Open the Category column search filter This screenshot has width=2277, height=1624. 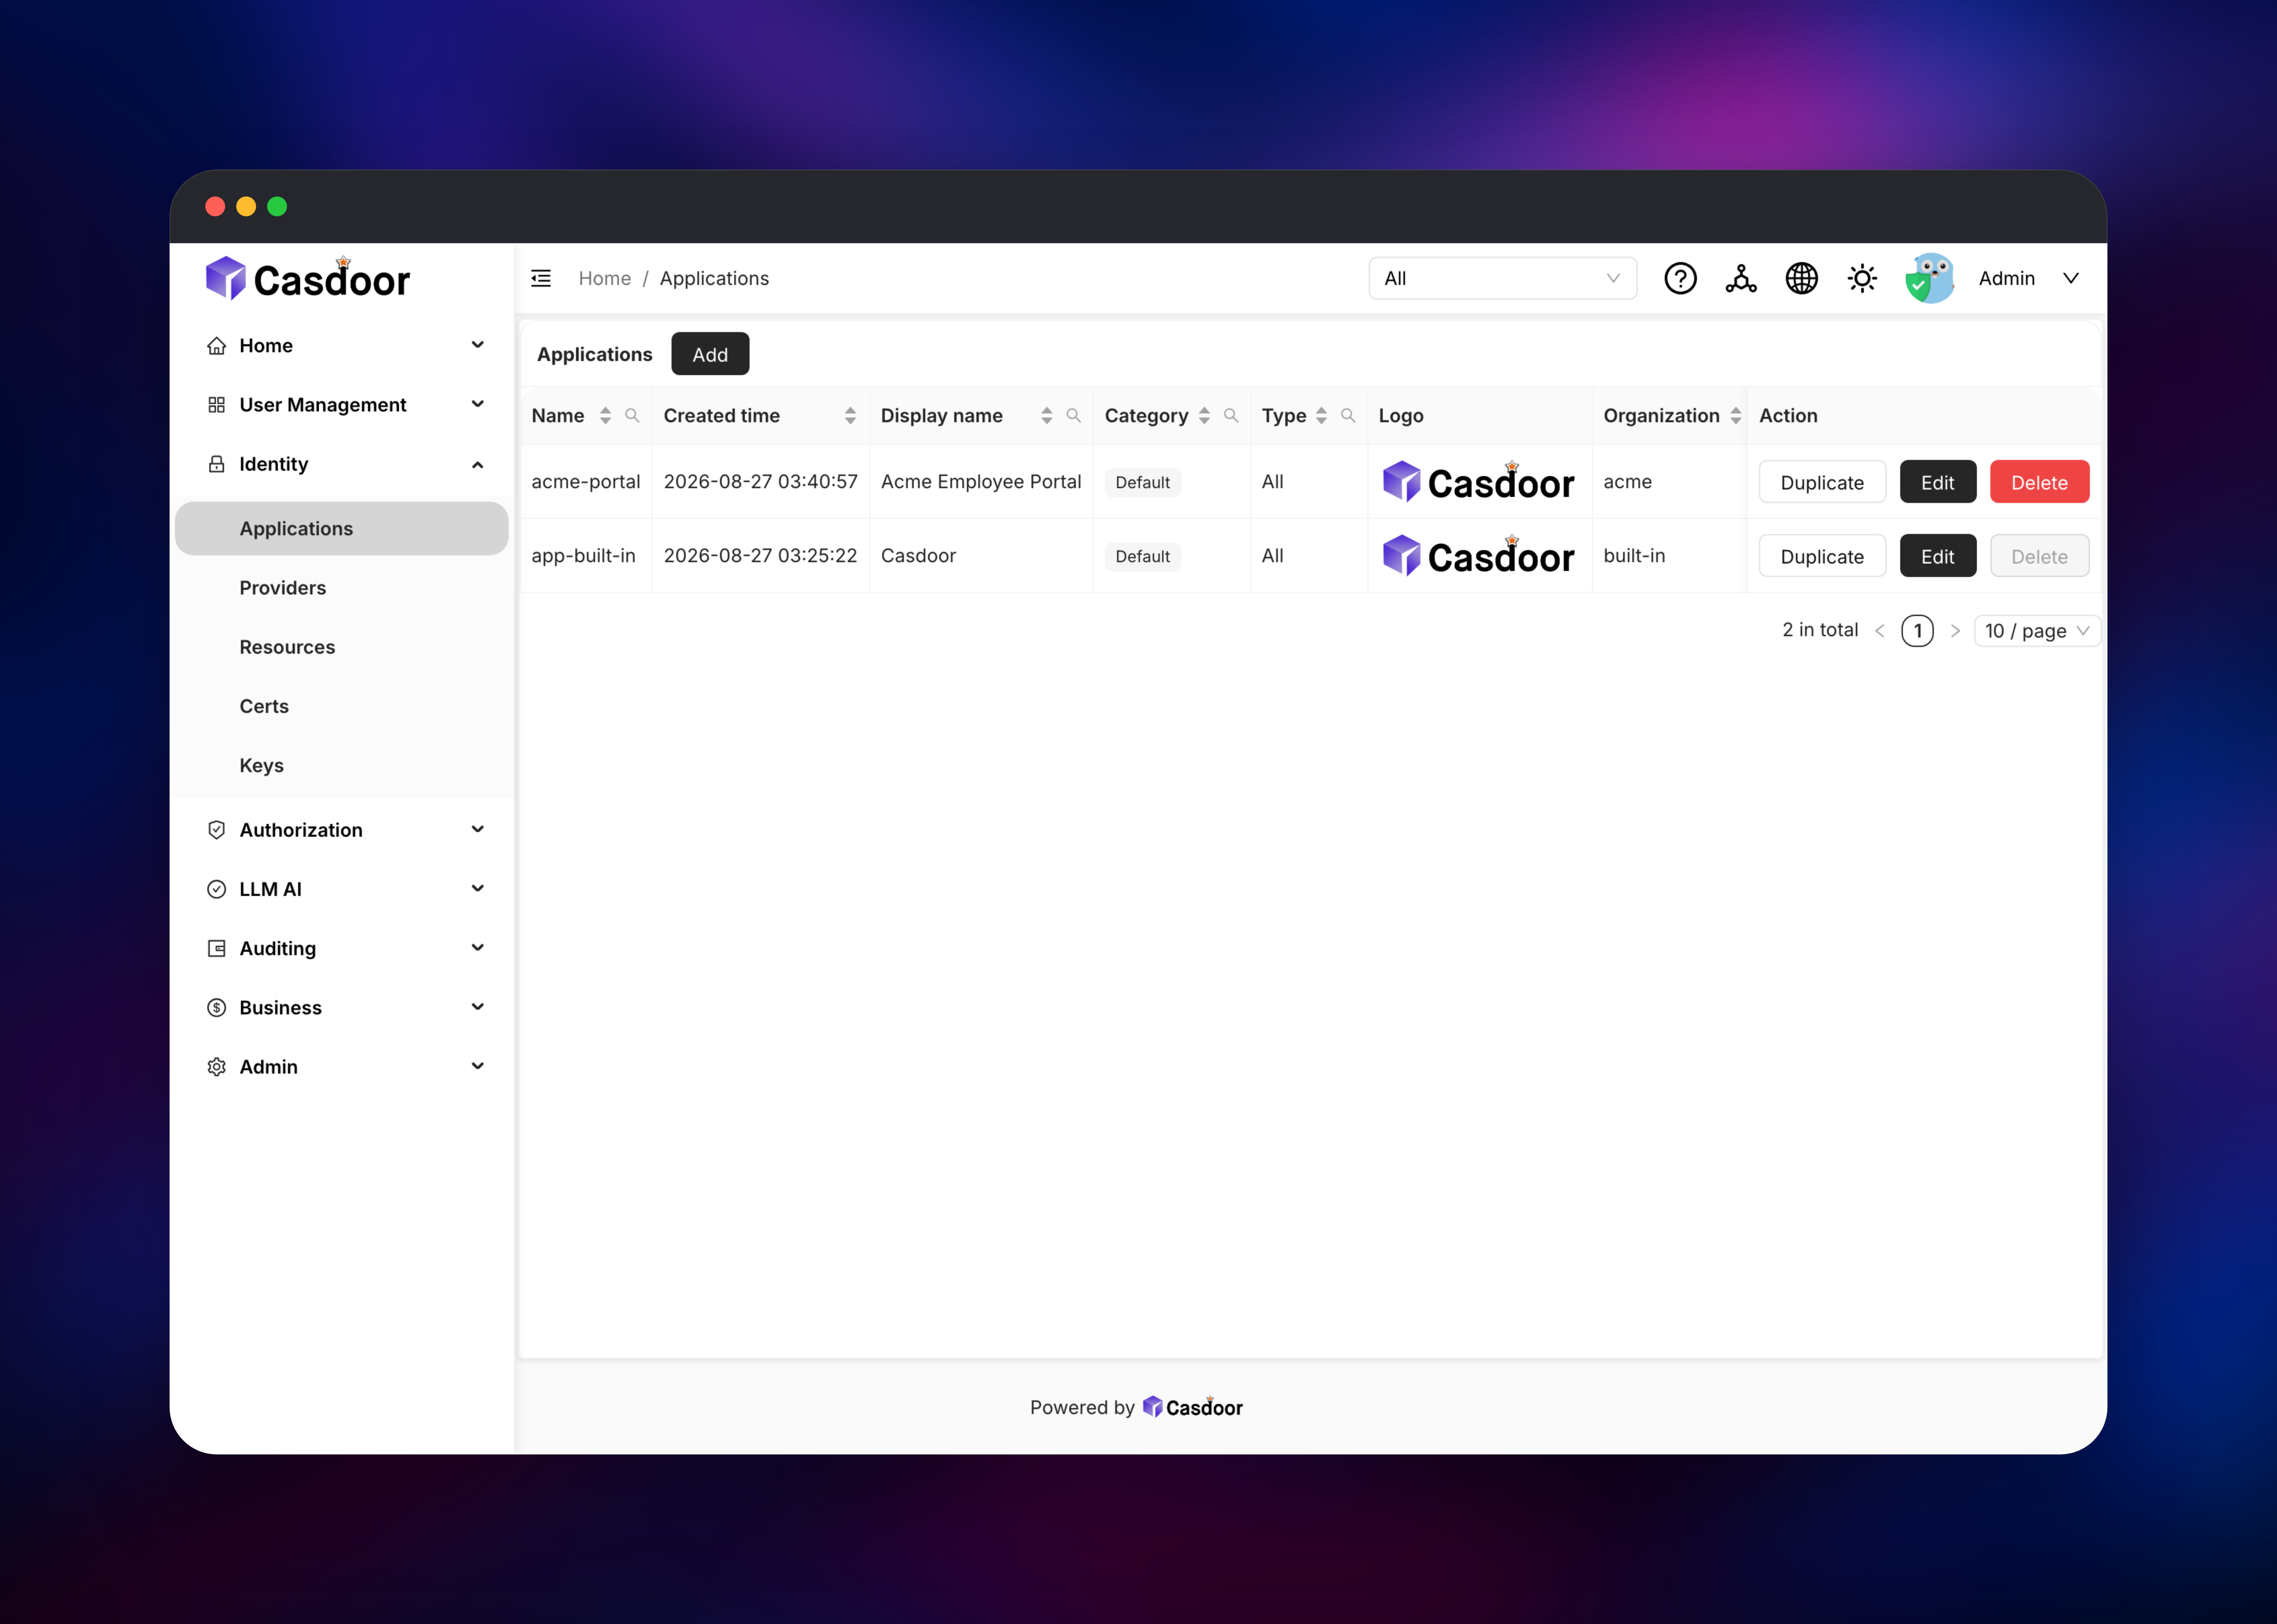point(1231,415)
